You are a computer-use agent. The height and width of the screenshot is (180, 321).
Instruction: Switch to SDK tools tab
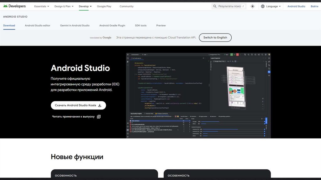[141, 26]
